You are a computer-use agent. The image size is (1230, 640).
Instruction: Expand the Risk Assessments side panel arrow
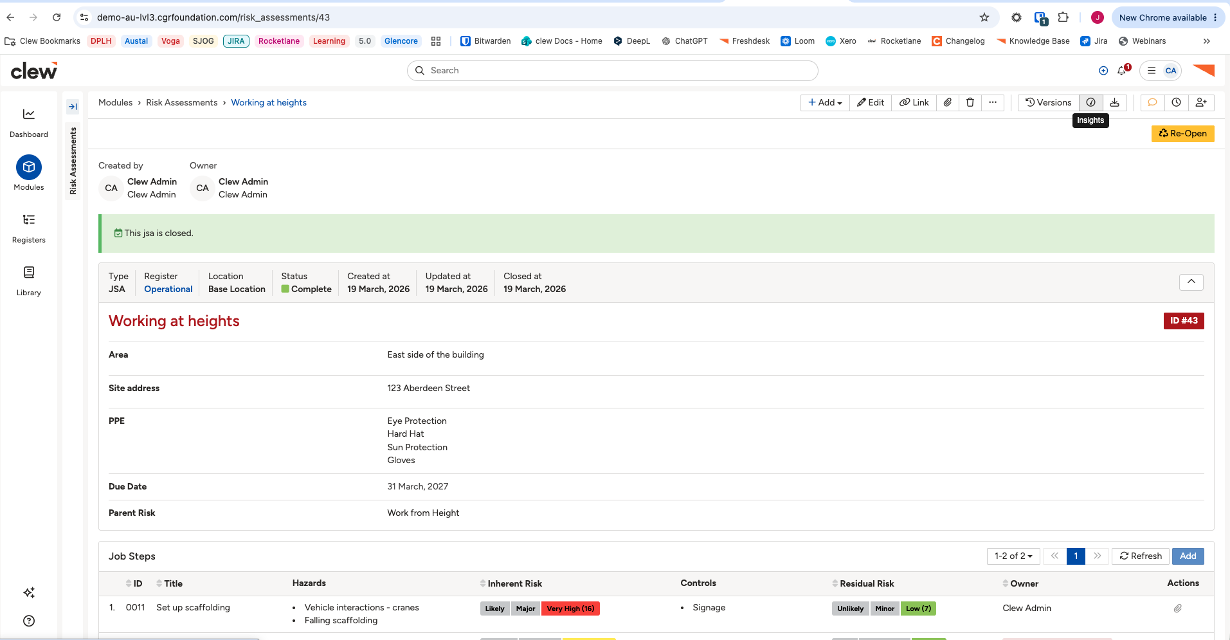[x=73, y=107]
